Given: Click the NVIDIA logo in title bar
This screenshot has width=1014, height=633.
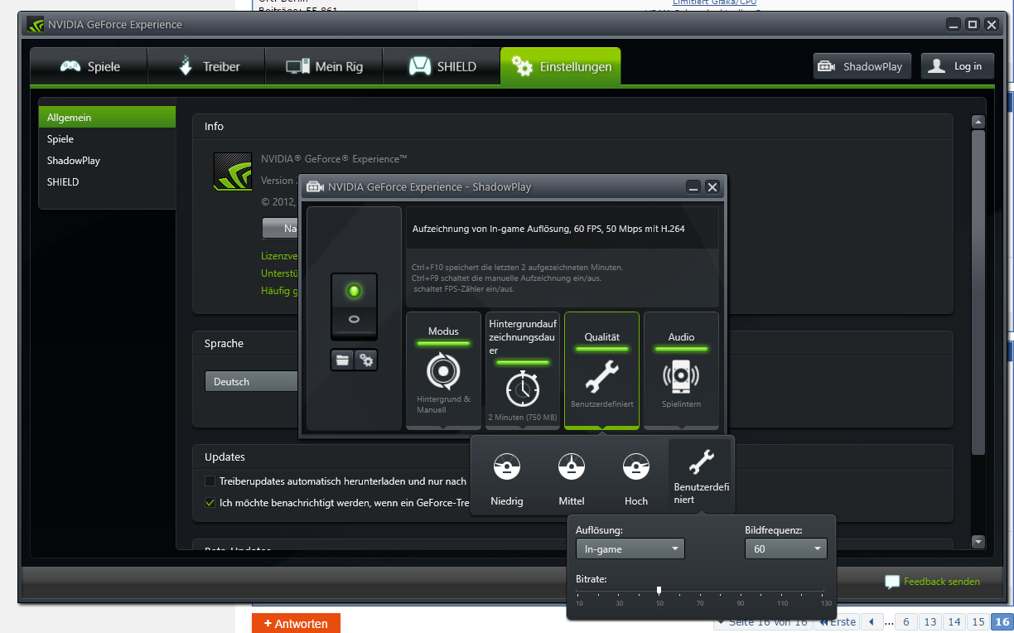Looking at the screenshot, I should click(36, 24).
